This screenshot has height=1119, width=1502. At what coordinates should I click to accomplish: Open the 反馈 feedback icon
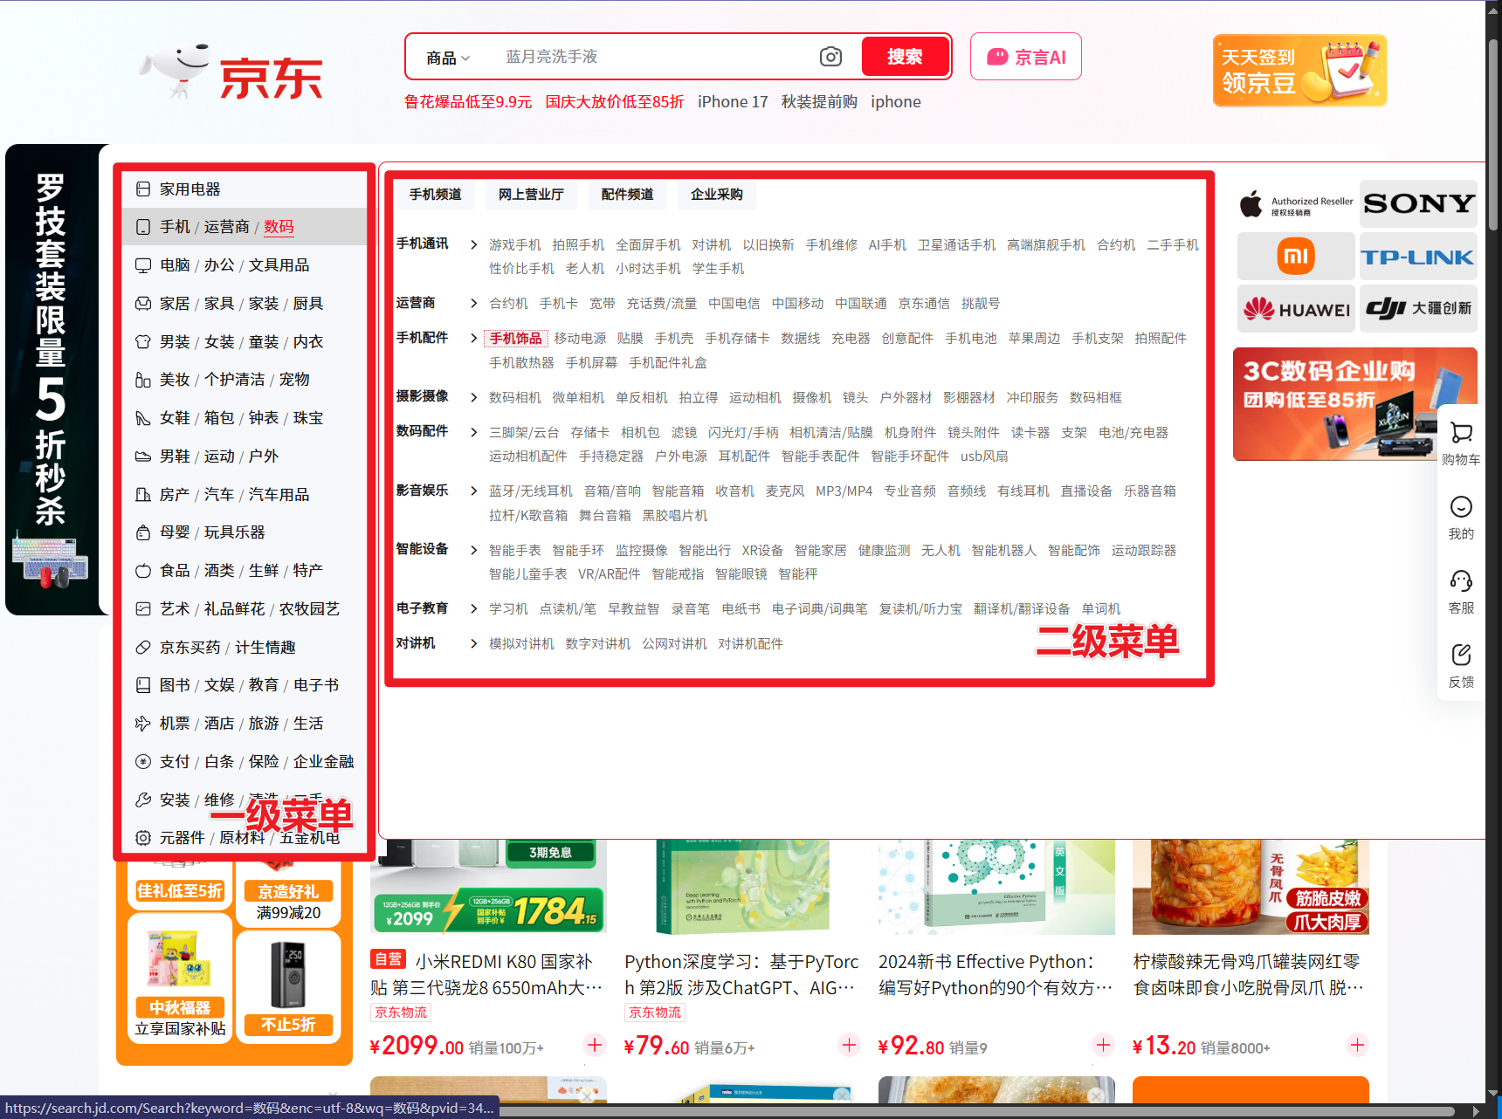[1461, 666]
